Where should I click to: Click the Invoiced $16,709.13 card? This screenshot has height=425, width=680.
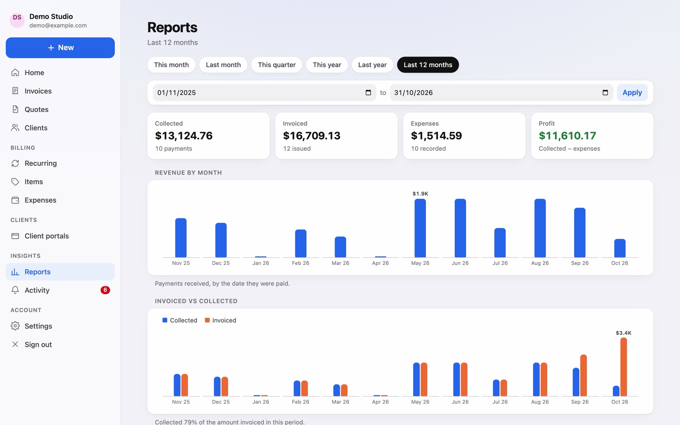tap(336, 136)
